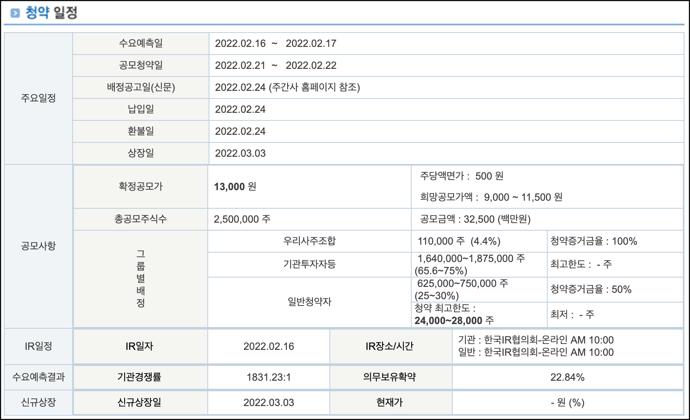Click the 공모사항 row header
The image size is (690, 420).
pos(38,246)
